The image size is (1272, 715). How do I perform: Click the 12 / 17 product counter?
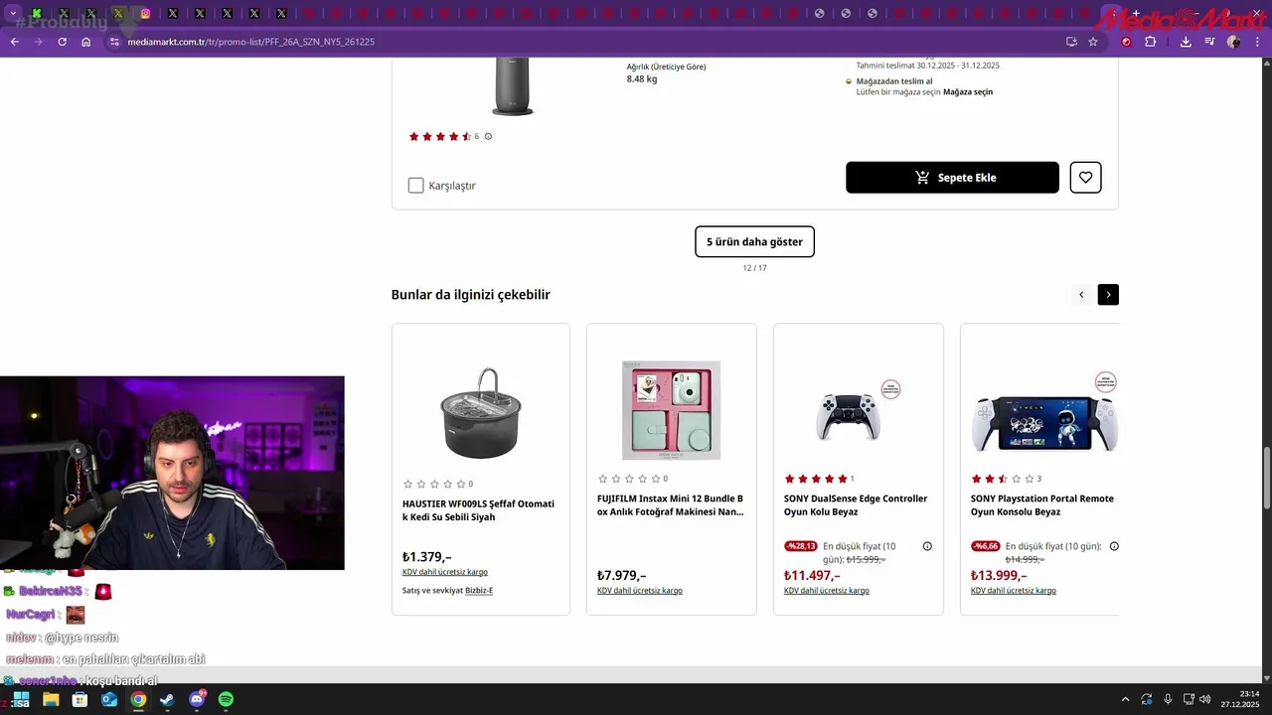coord(754,268)
